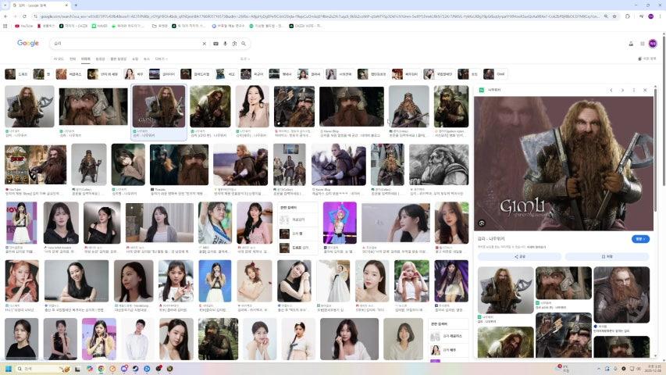Click the zoom magnifier icon in address bar
Viewport: 666px width, 375px height.
click(x=606, y=16)
